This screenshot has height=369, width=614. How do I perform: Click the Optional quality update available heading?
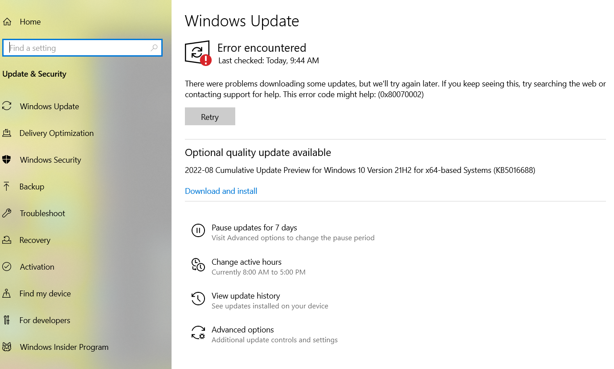pyautogui.click(x=258, y=152)
